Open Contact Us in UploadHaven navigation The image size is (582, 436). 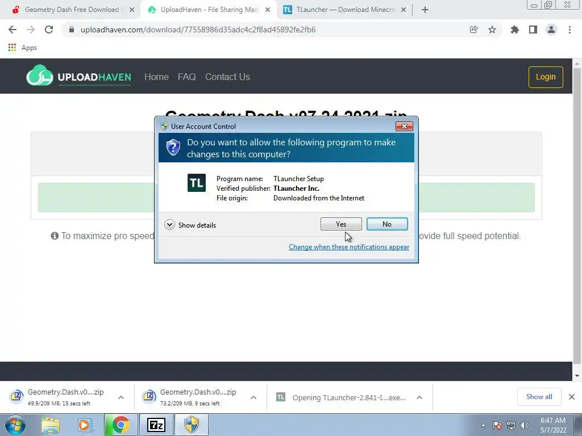227,77
